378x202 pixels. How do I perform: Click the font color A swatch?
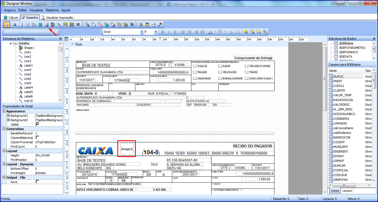coord(210,32)
